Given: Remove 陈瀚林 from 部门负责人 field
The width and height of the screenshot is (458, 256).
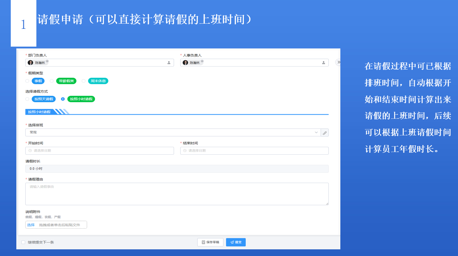Looking at the screenshot, I should click(47, 61).
